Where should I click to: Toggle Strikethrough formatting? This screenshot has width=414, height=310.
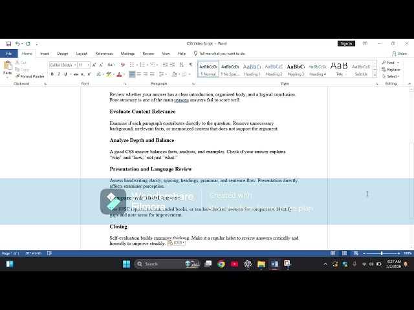coord(76,74)
